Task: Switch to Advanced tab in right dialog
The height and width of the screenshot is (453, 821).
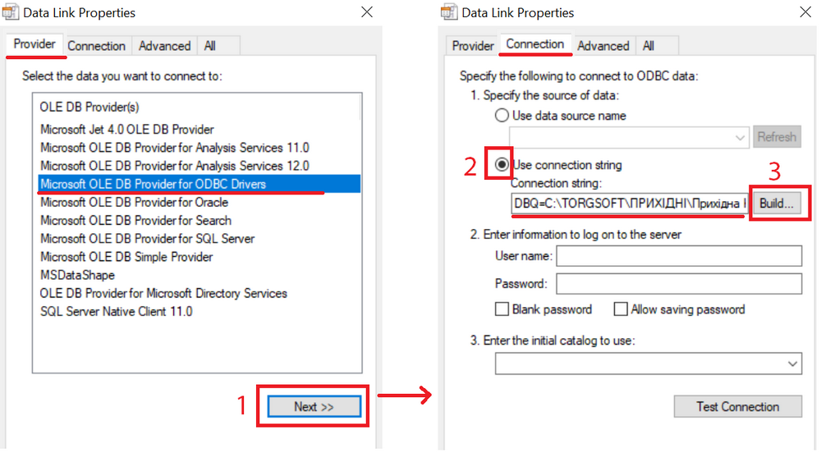Action: click(x=603, y=46)
